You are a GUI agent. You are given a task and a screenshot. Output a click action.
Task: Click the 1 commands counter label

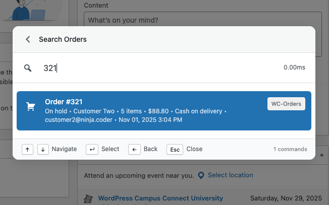pyautogui.click(x=290, y=149)
